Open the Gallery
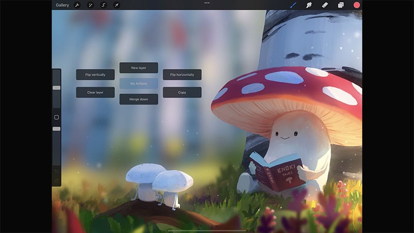The width and height of the screenshot is (414, 233). coord(62,5)
